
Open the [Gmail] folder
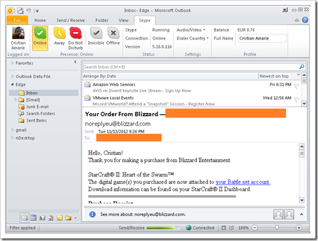pos(29,100)
